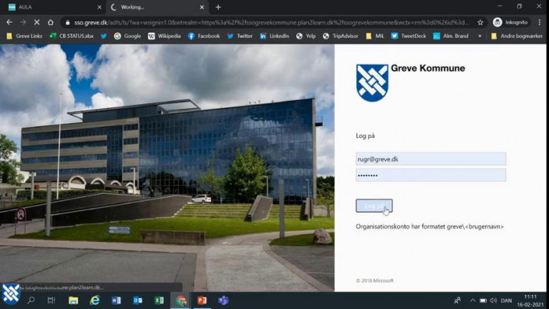Open the Chrome three-dot menu

(539, 23)
